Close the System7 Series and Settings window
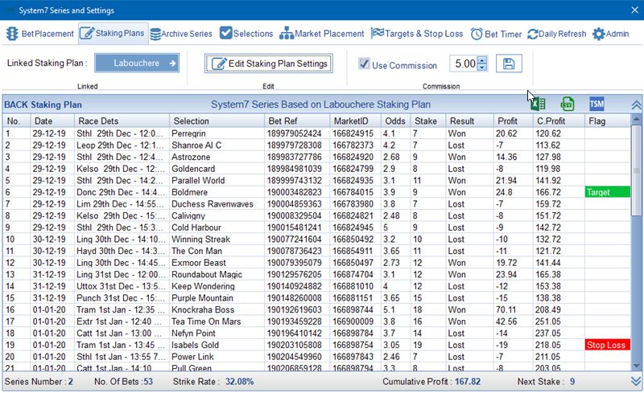Screen dimensions: 644x393 tap(634, 10)
